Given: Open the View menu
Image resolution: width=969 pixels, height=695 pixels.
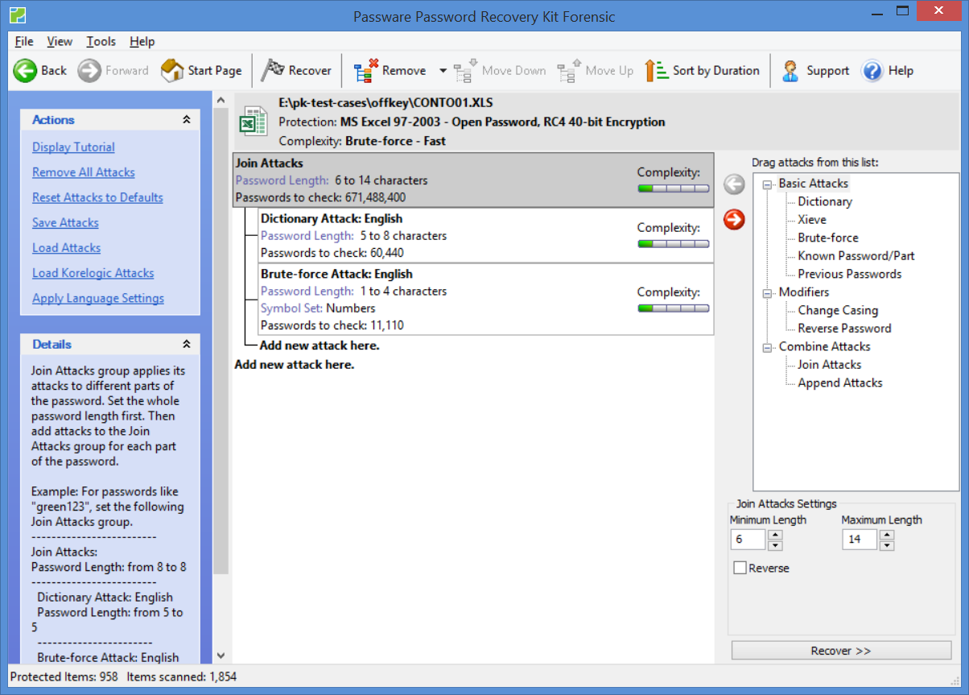Looking at the screenshot, I should click(60, 41).
